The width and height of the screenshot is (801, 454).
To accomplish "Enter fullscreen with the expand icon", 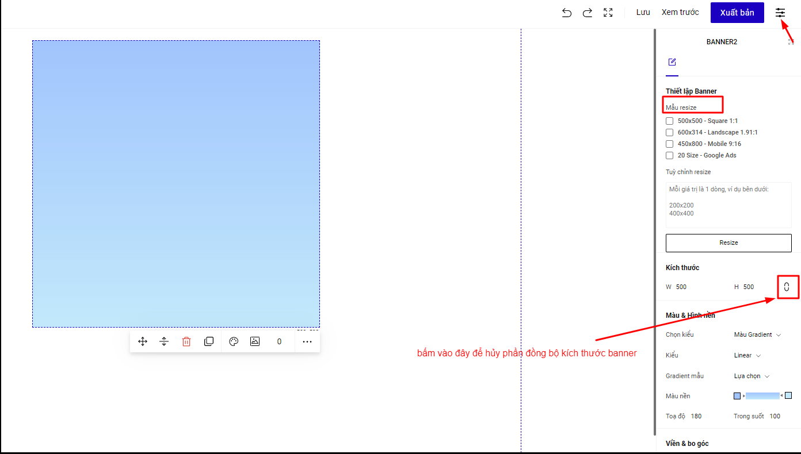I will point(608,13).
